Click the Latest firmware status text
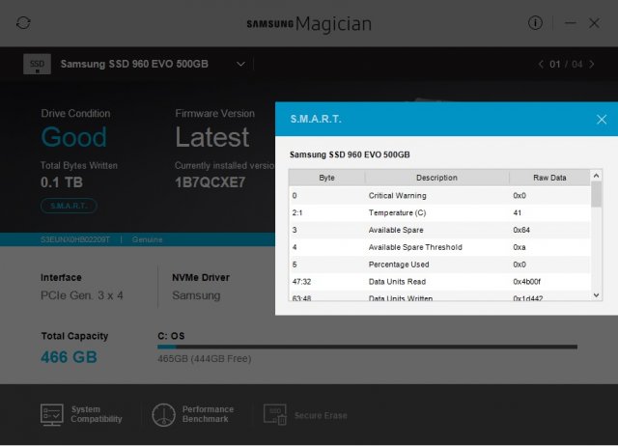 click(212, 137)
